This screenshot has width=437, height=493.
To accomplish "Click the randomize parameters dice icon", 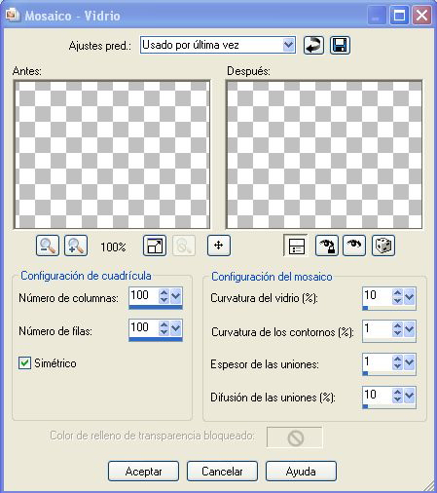I will pos(383,246).
